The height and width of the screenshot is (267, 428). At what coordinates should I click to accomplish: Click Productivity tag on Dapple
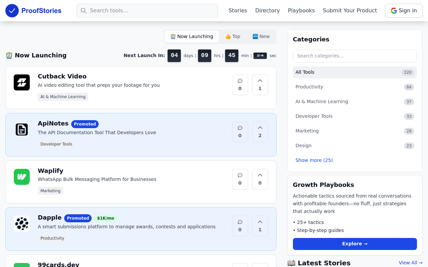(x=52, y=238)
